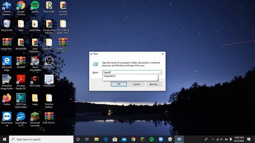The image size is (255, 143).
Task: Open the Windows Start menu
Action: [x=4, y=139]
